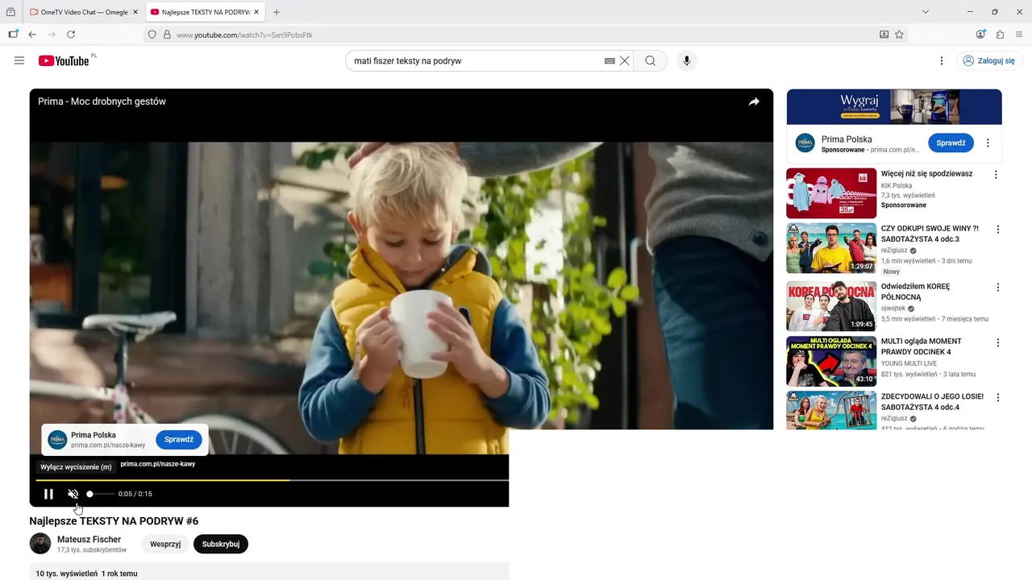Pause the playing video
Screen dimensions: 1032x580
tap(48, 494)
